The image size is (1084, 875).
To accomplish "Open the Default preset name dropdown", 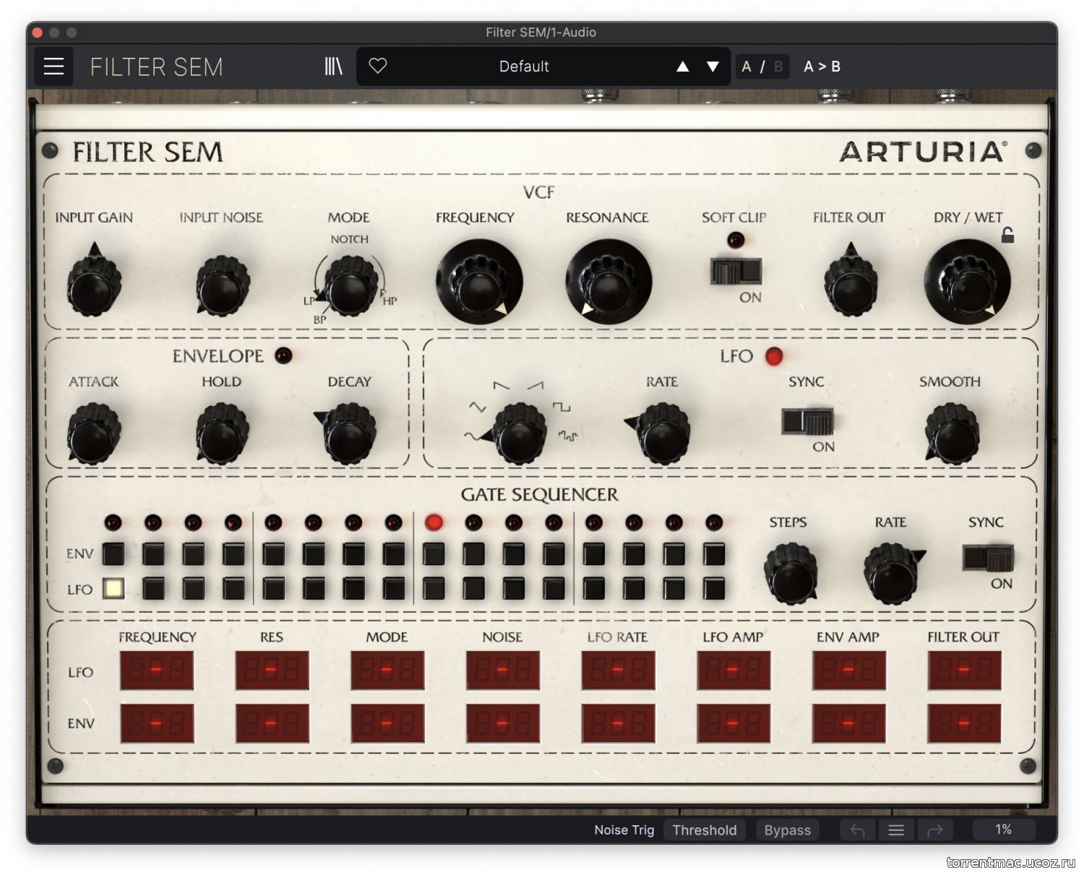I will 524,66.
